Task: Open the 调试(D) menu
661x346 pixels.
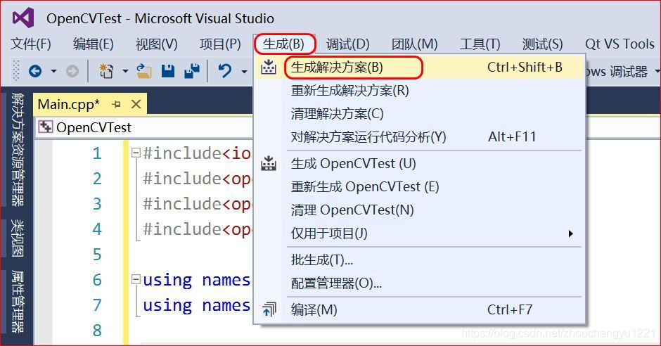Action: [348, 44]
